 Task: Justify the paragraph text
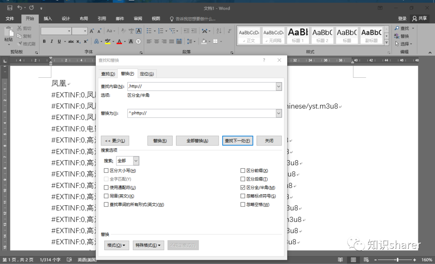(172, 41)
